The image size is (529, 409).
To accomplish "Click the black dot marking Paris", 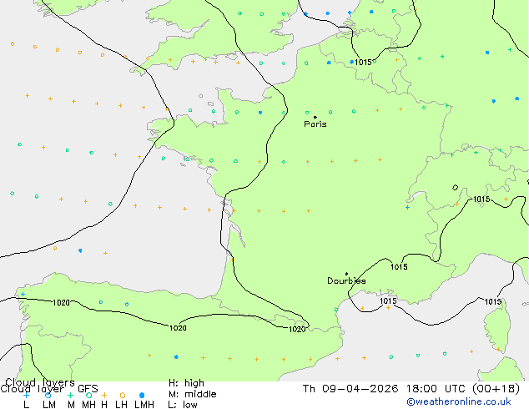I will [315, 117].
